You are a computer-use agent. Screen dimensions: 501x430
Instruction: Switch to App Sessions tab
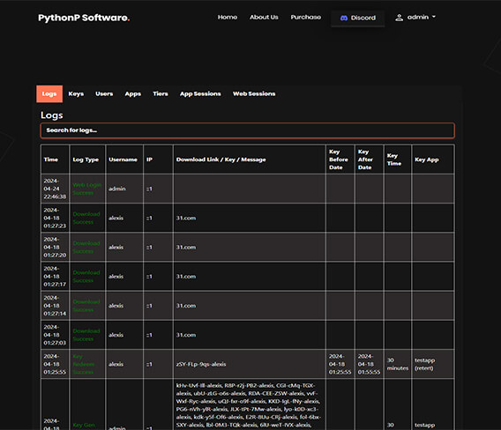pos(200,94)
